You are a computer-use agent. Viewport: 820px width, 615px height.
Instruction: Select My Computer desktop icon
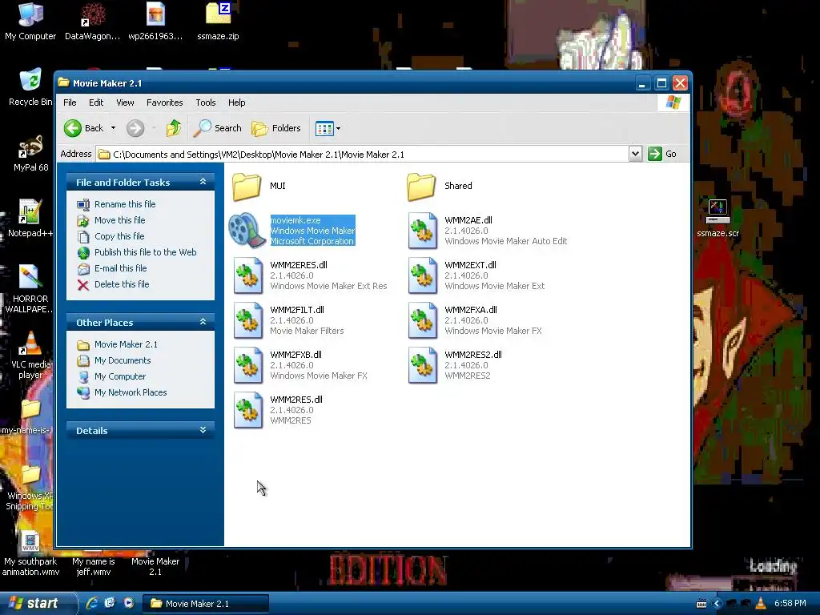[x=30, y=14]
